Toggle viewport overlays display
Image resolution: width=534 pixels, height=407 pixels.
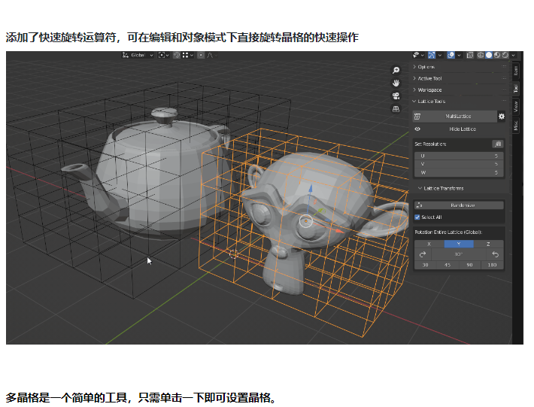[451, 55]
